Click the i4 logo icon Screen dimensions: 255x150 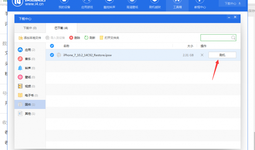[17, 3]
